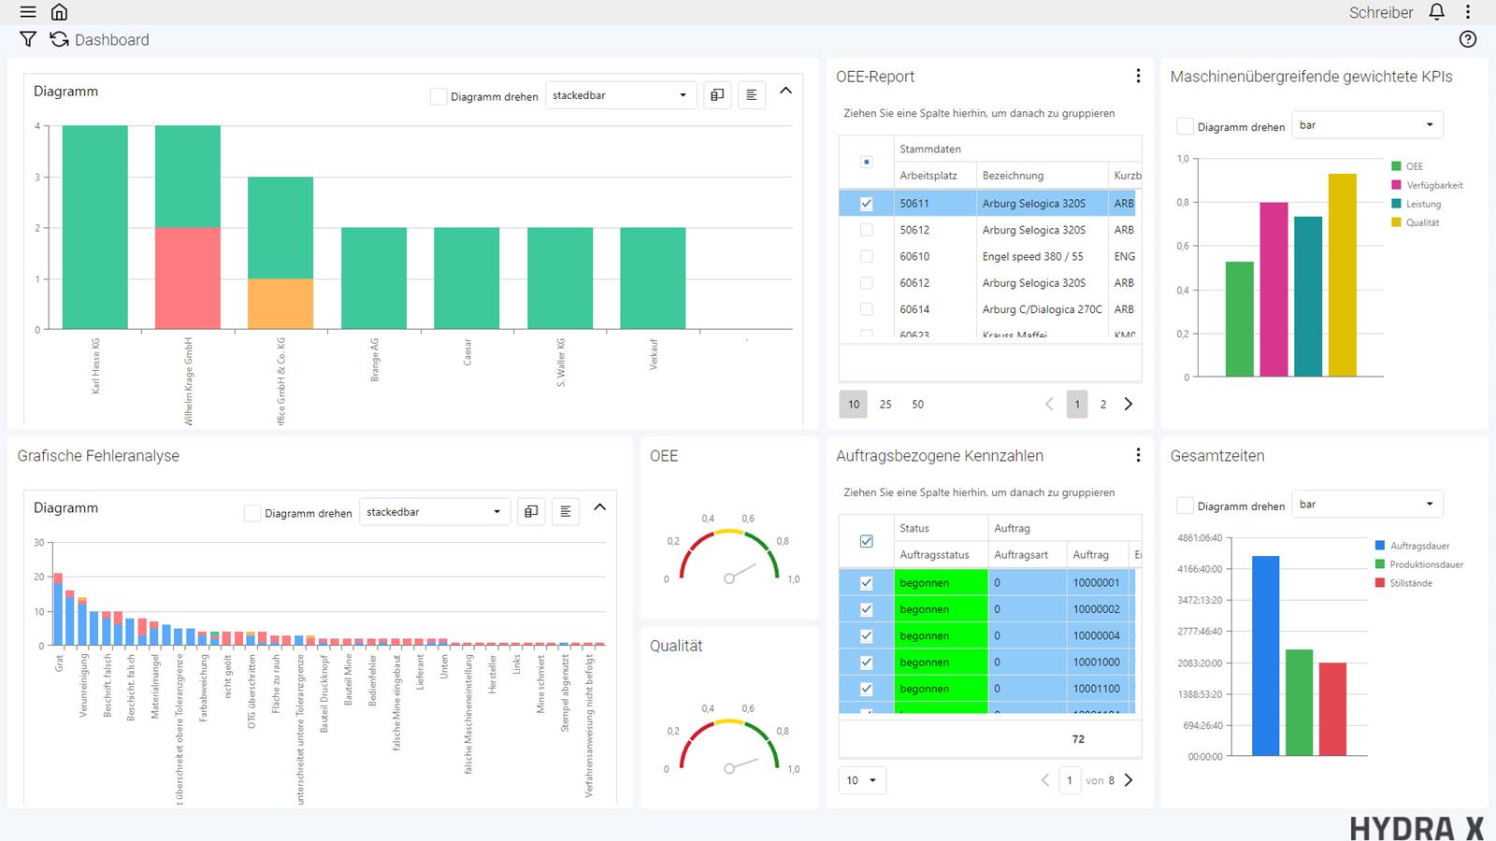Click the legend icon in Grafische Fehleranalyse
The width and height of the screenshot is (1496, 841).
tap(566, 511)
